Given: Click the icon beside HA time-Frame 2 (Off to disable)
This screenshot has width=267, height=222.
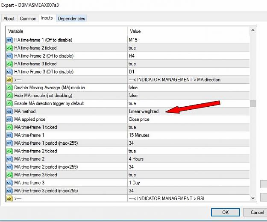Looking at the screenshot, I should 9,56.
